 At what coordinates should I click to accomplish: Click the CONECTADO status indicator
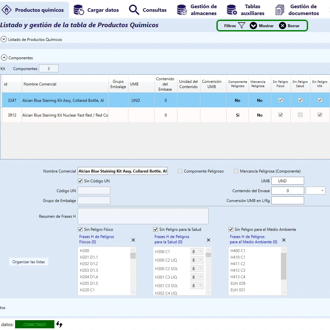click(x=34, y=324)
